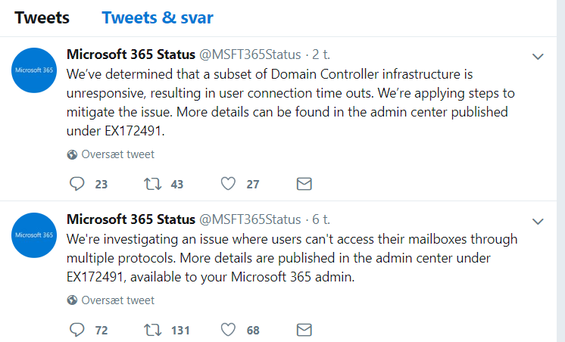Send the Domain Controller tweet by direct message
The image size is (565, 342).
[304, 184]
